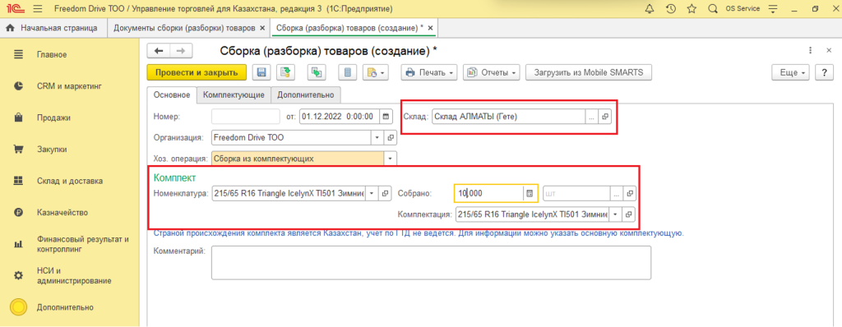Viewport: 842px width, 327px height.
Task: Open the Печать dropdown
Action: (x=429, y=72)
